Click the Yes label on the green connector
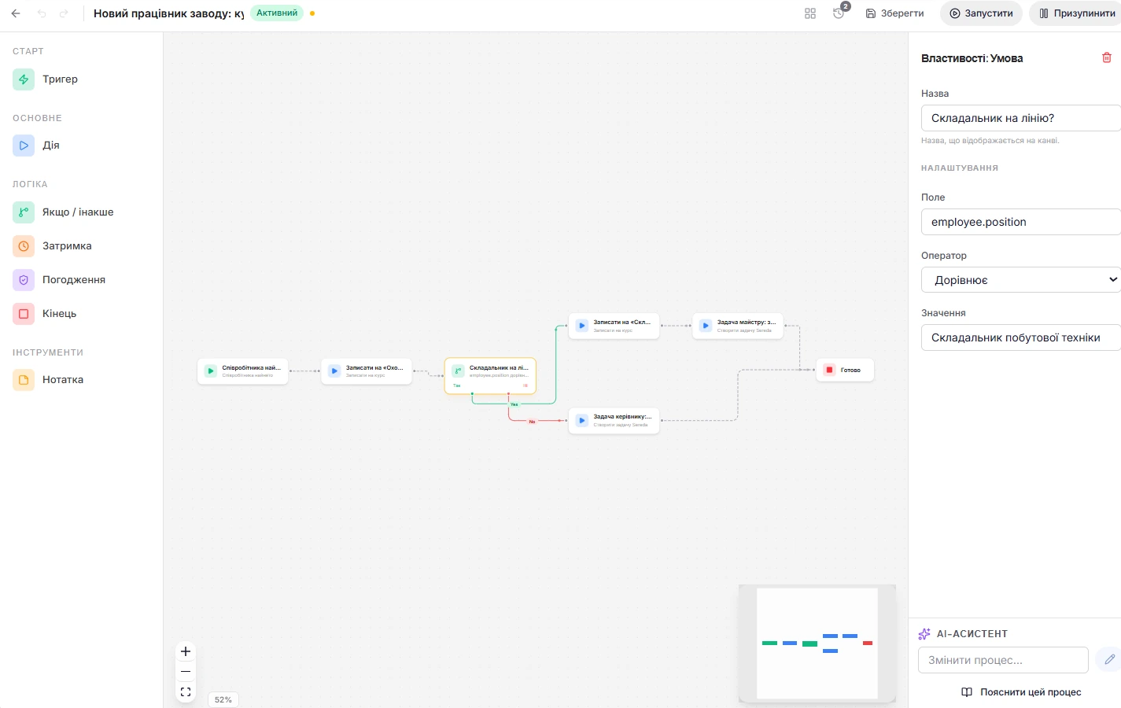1121x708 pixels. coord(514,404)
